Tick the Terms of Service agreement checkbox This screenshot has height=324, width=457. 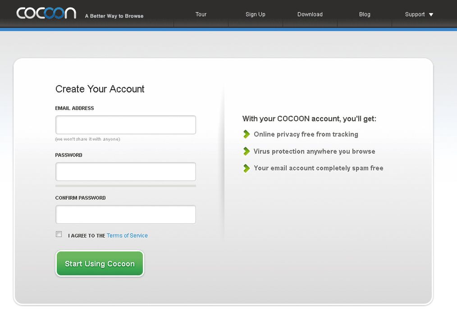pyautogui.click(x=59, y=234)
